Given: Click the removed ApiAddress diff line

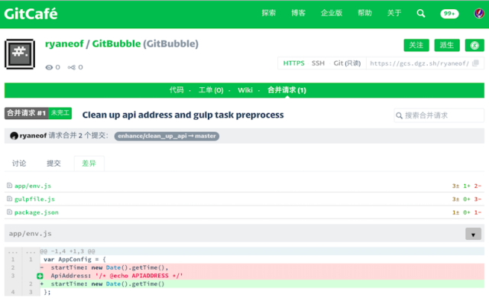Looking at the screenshot, I should [x=262, y=276].
